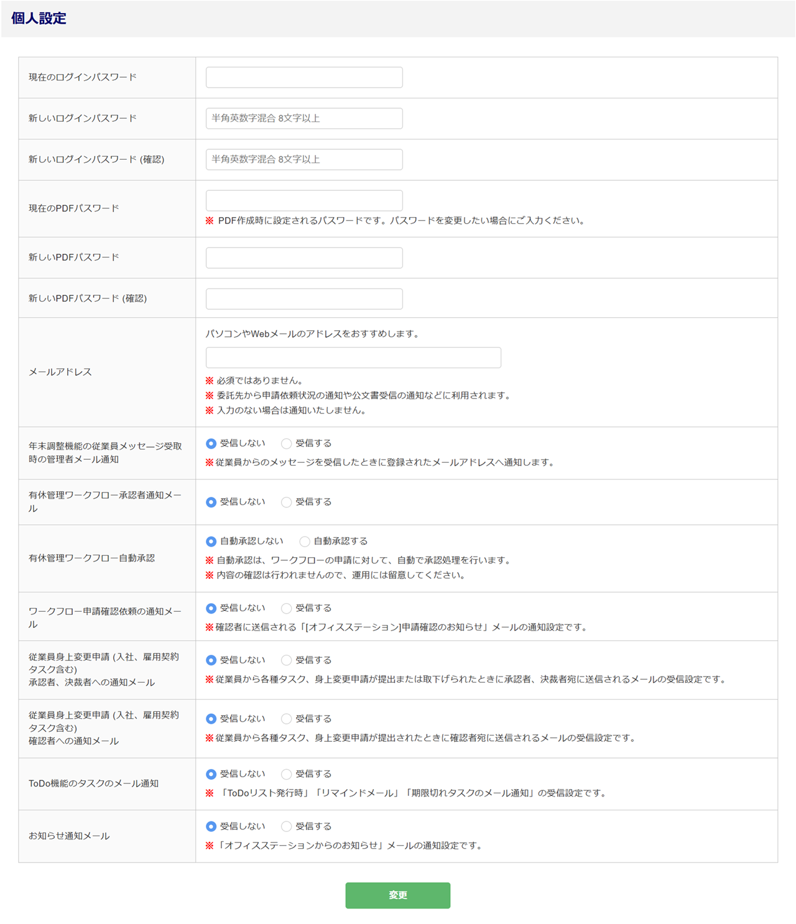Click the 現在のログインパスワード row label text
The height and width of the screenshot is (924, 796).
coord(83,78)
